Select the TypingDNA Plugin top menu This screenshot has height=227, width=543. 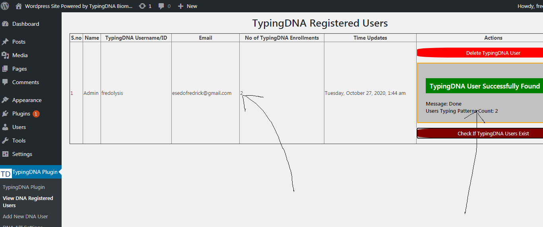(31, 172)
